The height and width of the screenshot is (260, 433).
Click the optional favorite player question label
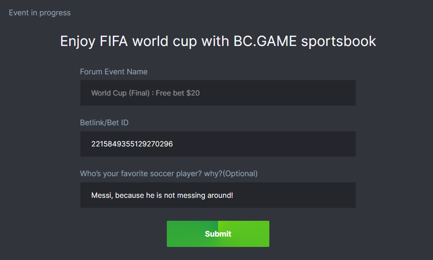pyautogui.click(x=169, y=173)
